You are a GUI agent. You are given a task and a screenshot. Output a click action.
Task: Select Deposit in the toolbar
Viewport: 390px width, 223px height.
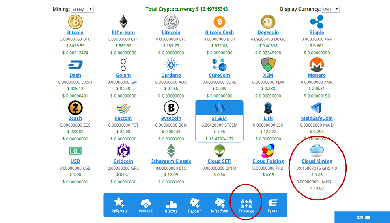coord(194,205)
